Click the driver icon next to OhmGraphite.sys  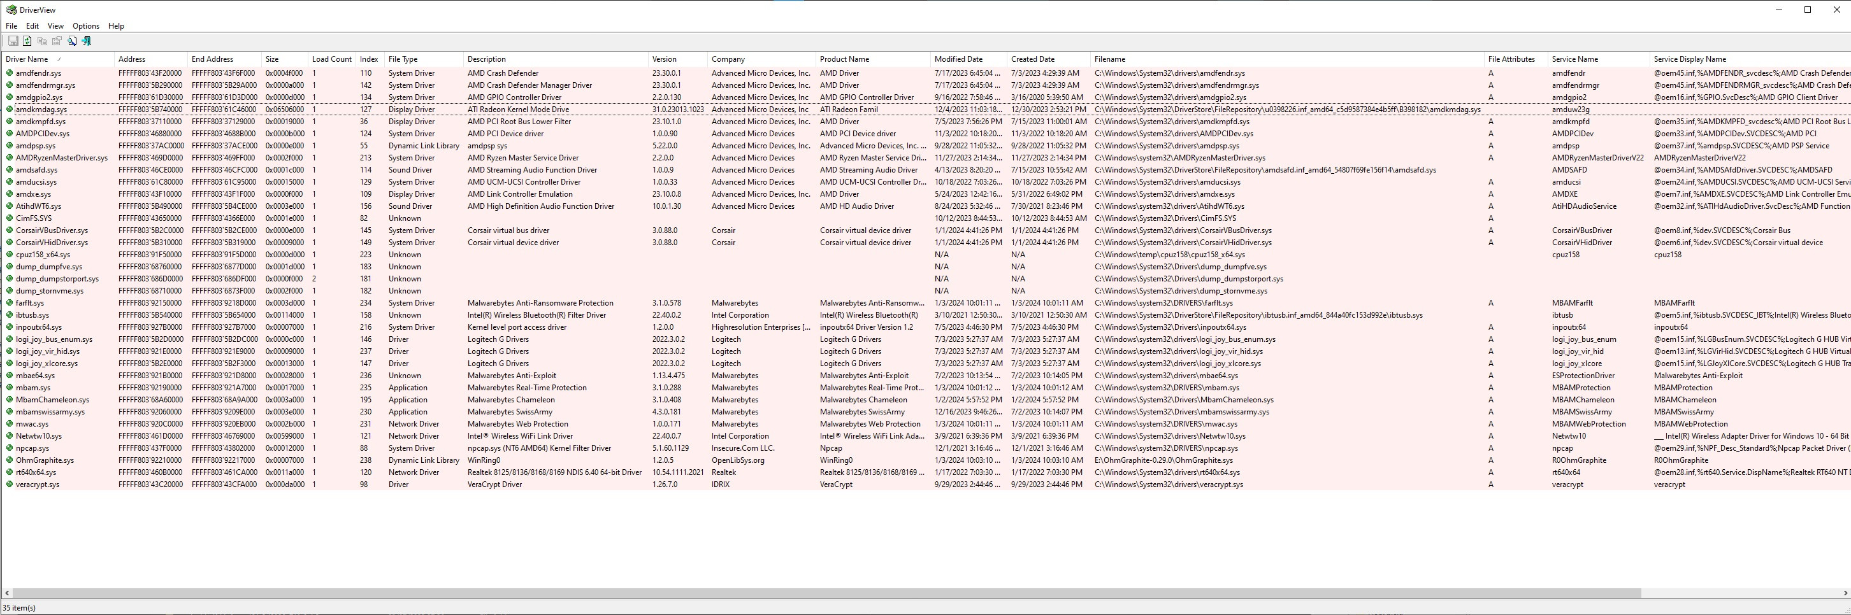coord(10,461)
